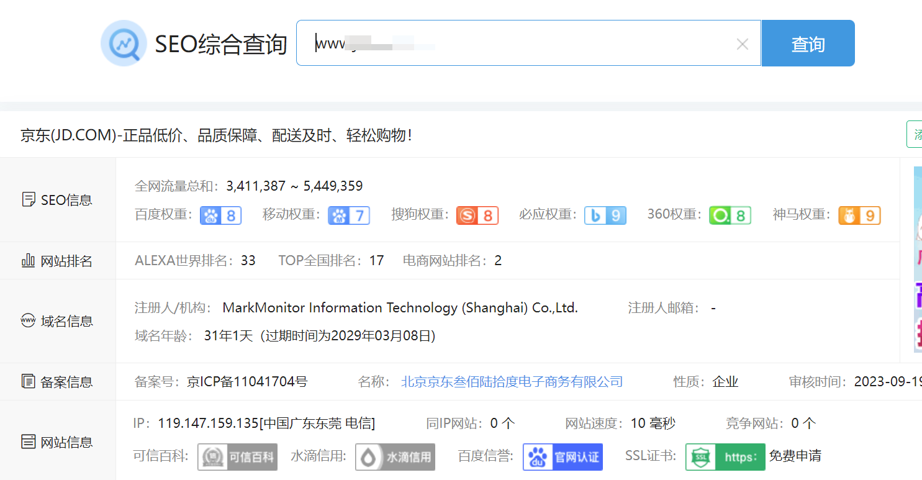922x480 pixels.
Task: Click the 必应权重 badge showing 9
Action: click(605, 215)
